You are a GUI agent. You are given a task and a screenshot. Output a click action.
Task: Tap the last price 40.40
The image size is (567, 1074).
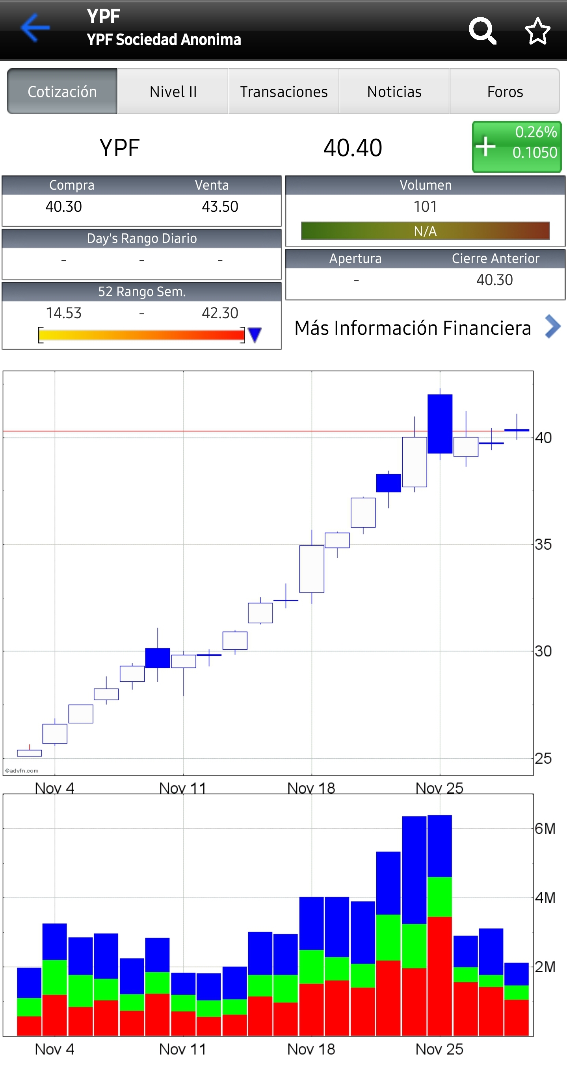[352, 147]
